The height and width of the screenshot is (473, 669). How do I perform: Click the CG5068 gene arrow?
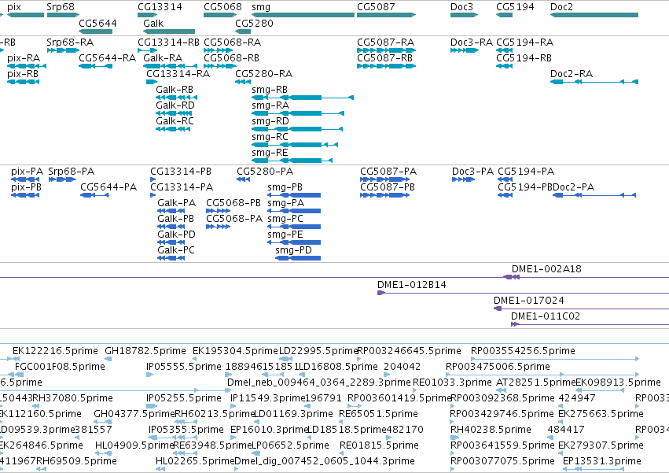220,15
